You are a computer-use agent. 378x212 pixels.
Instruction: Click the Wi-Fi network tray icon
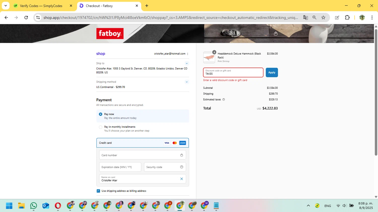pyautogui.click(x=338, y=206)
